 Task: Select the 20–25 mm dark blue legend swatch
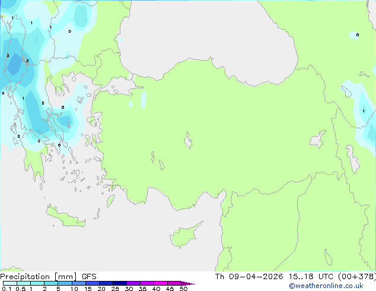pos(106,283)
